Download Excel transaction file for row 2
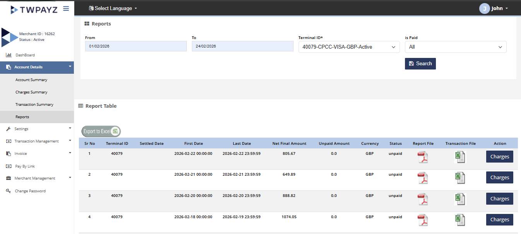 (460, 178)
